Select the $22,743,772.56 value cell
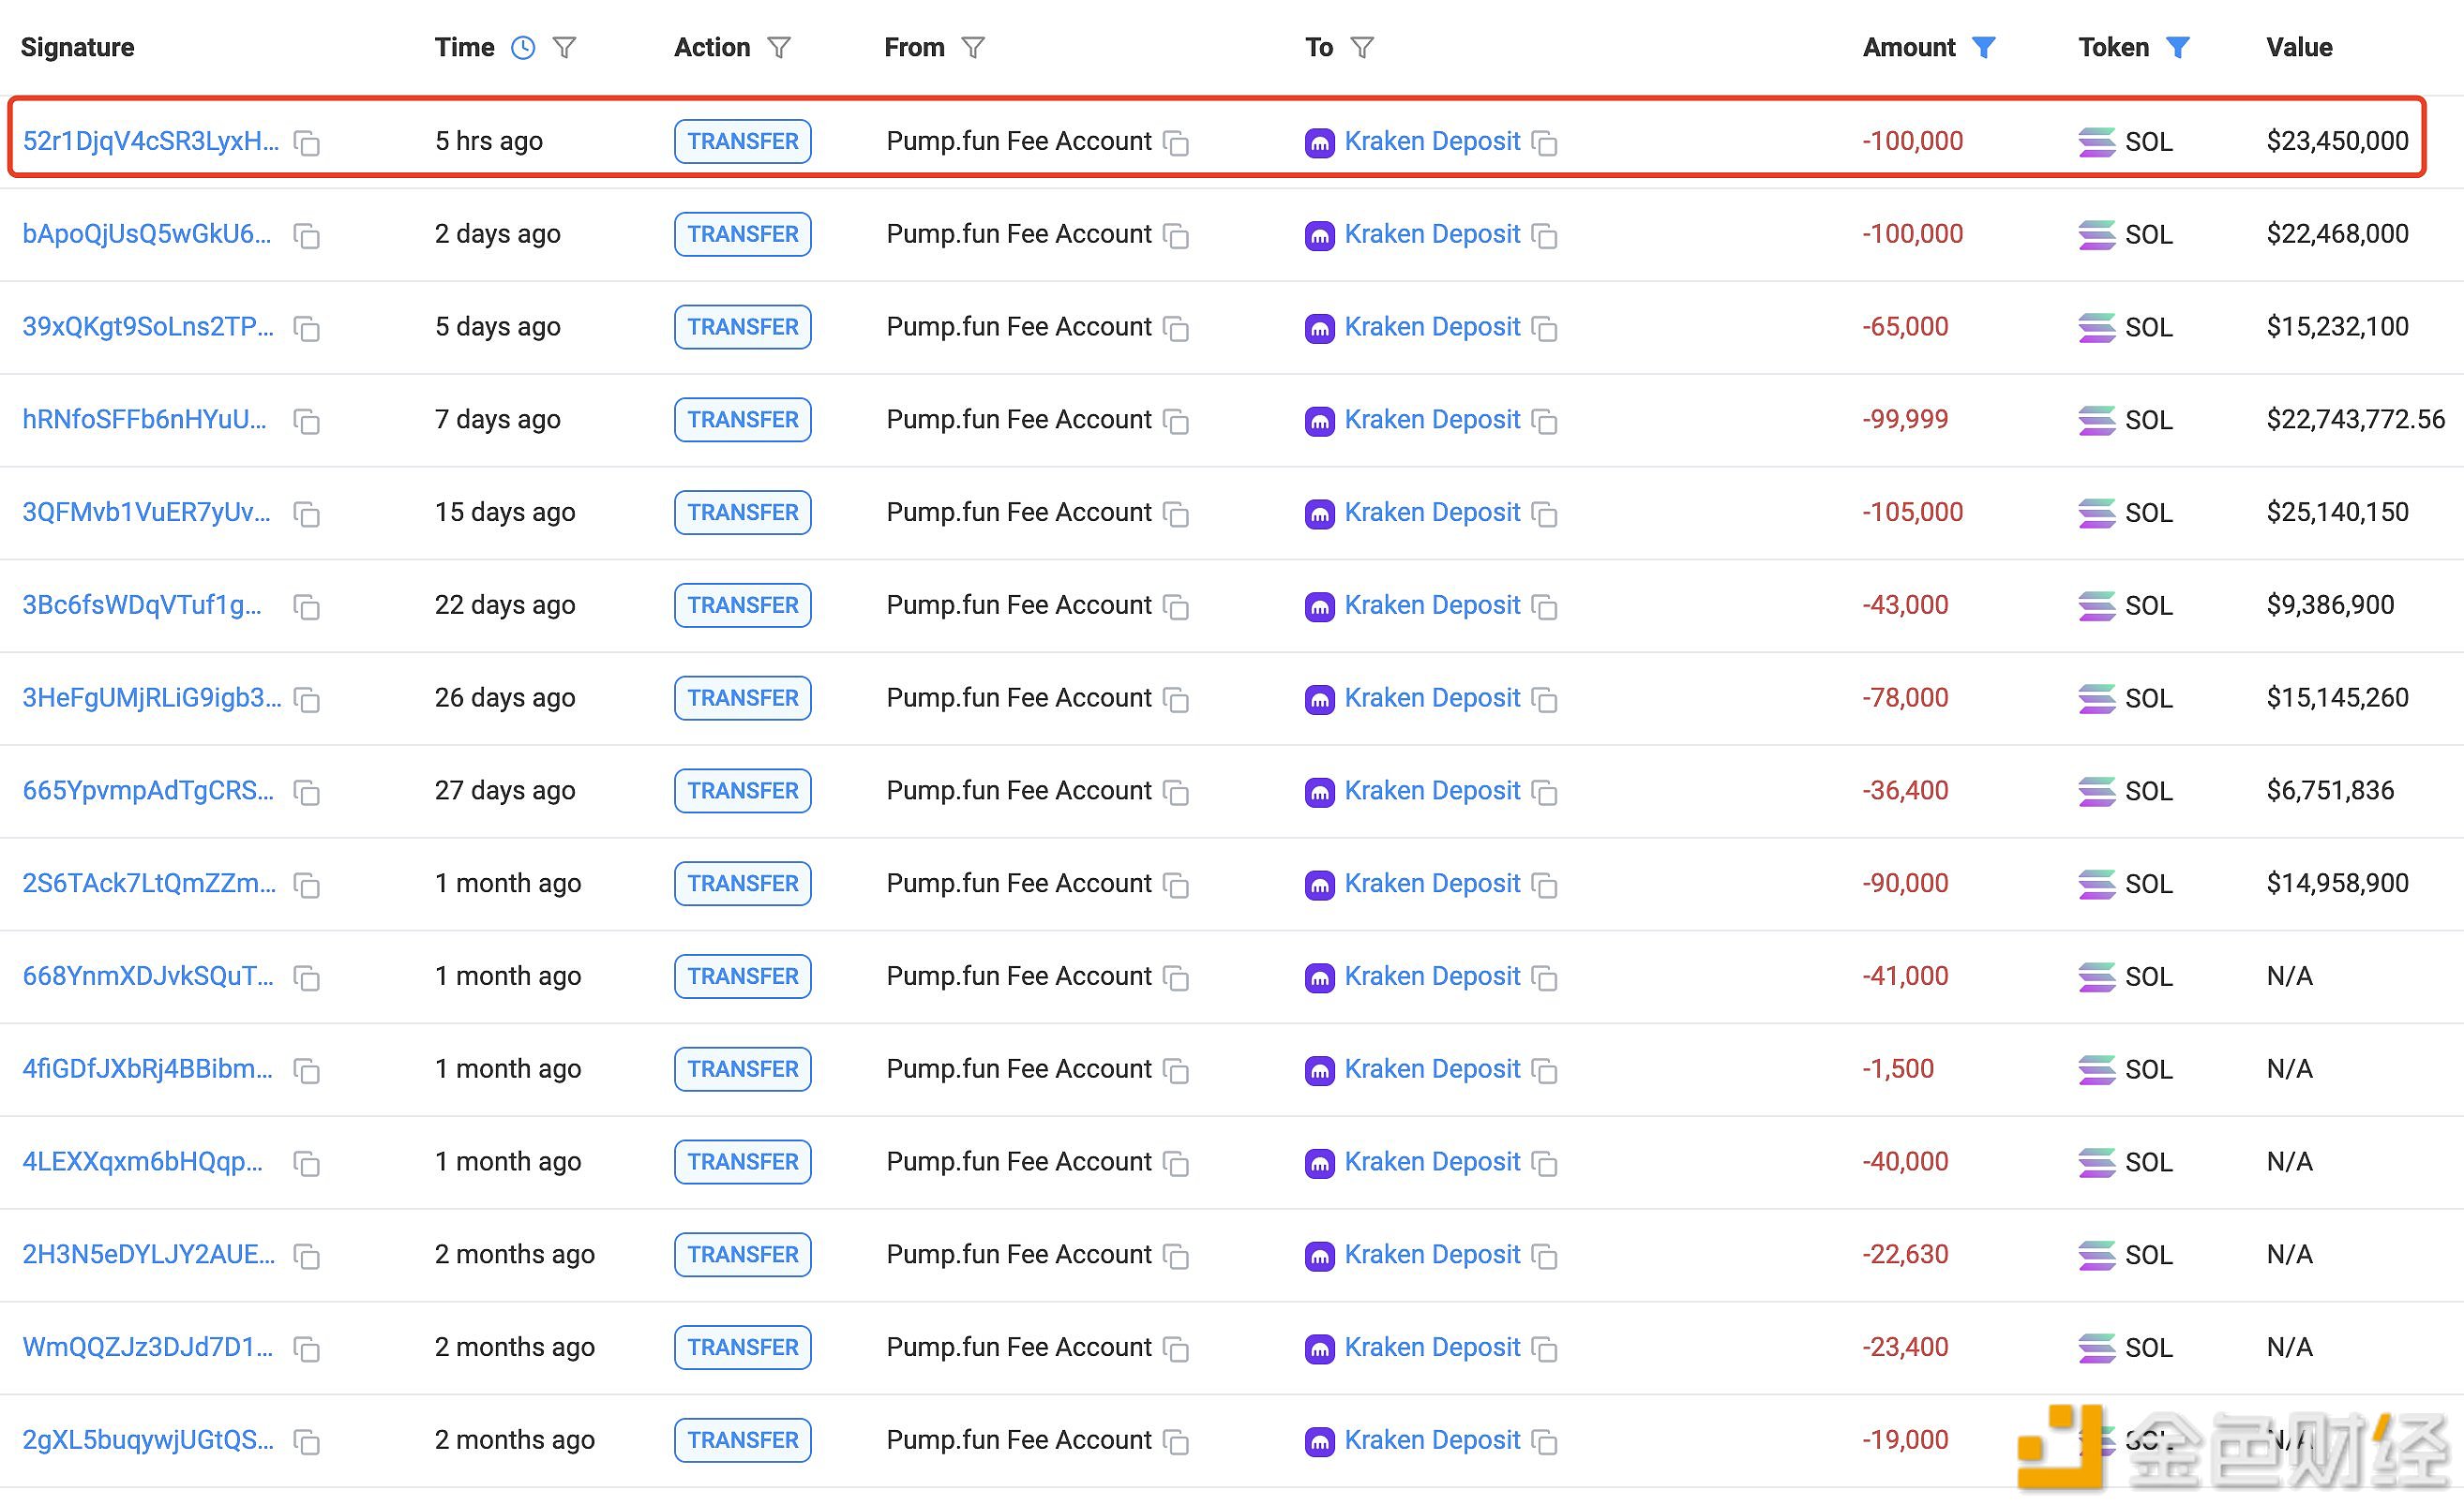2464x1505 pixels. tap(2356, 420)
